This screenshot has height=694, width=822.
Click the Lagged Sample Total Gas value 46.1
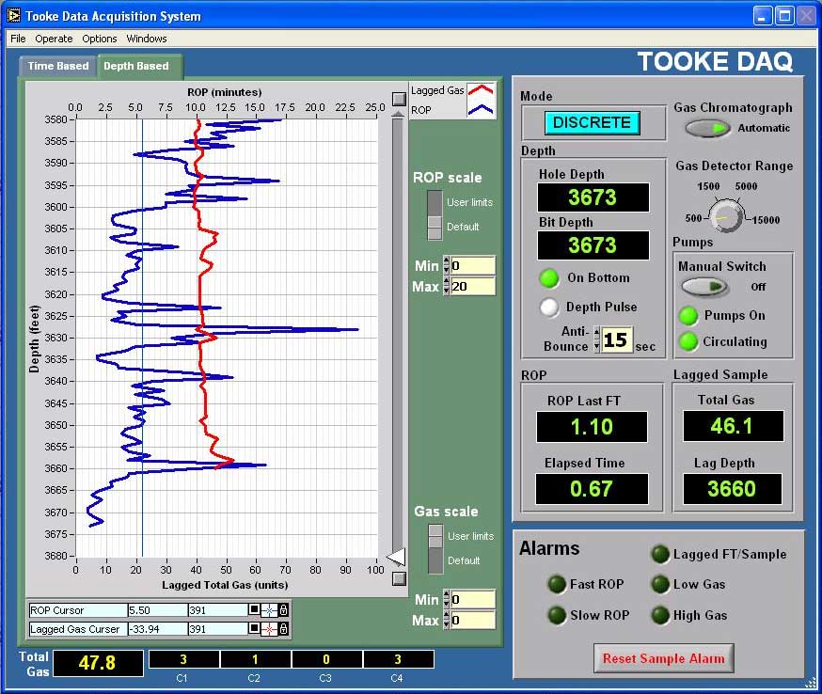pyautogui.click(x=733, y=426)
